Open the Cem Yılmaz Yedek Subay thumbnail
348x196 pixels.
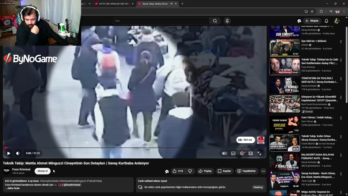coord(285,124)
